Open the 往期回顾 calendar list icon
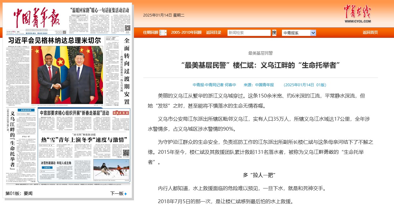394x205 pixels. point(163,33)
